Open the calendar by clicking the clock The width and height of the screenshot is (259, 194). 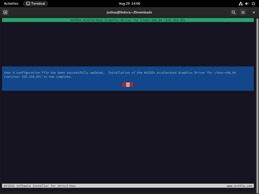[x=129, y=4]
